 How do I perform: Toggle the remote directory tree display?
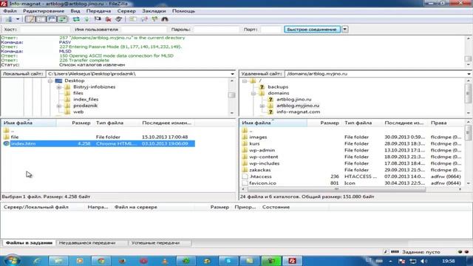52,19
